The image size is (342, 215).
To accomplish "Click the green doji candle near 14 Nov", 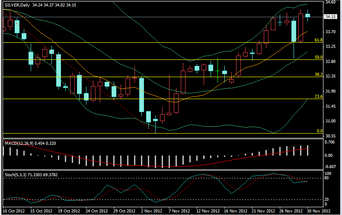I will point(217,71).
